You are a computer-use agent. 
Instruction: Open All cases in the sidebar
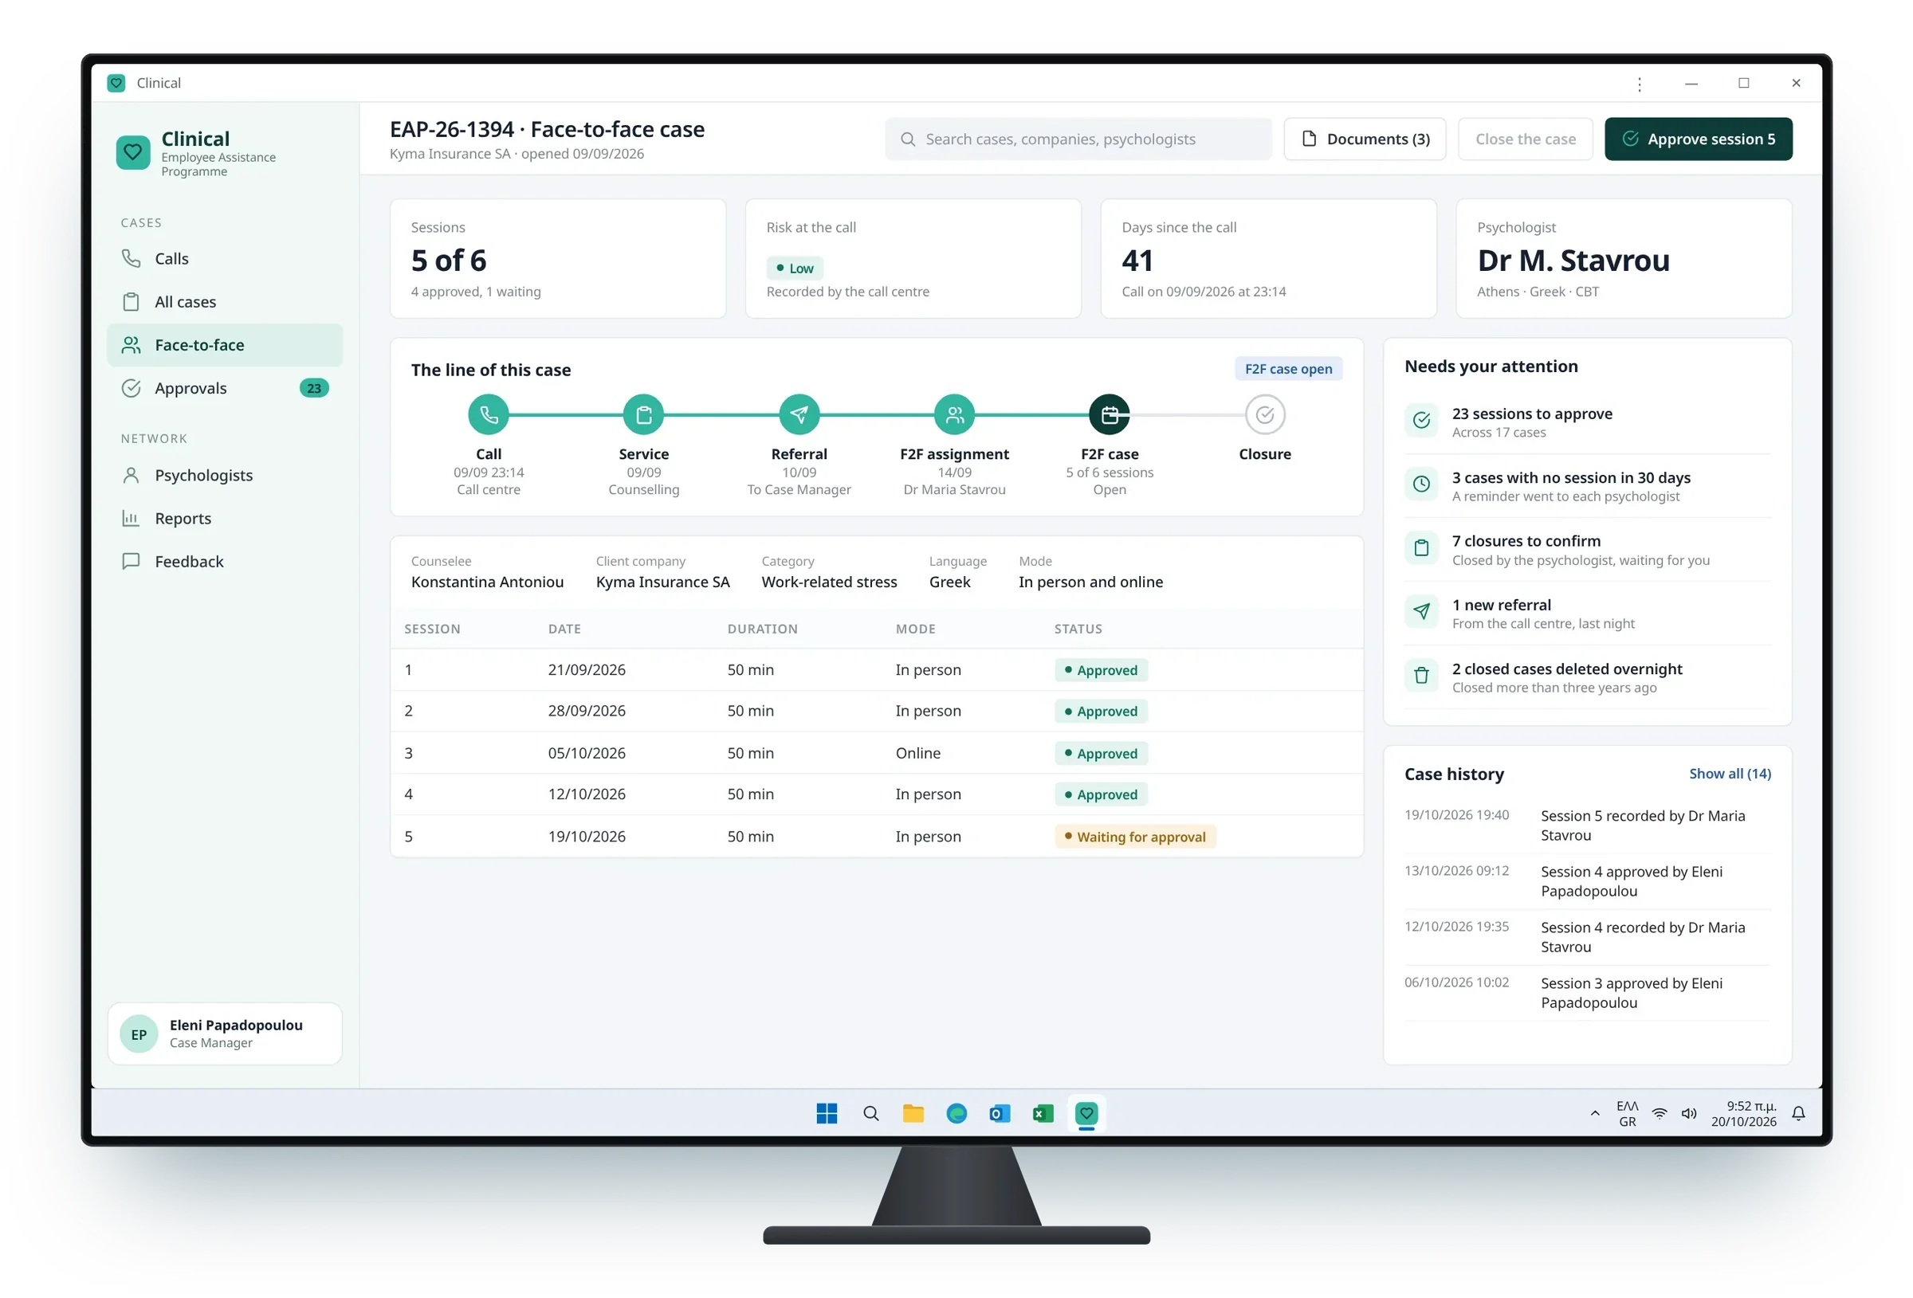(225, 302)
